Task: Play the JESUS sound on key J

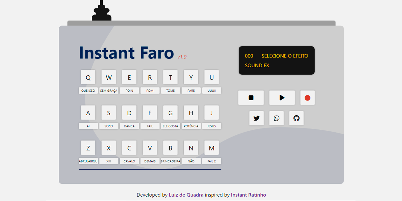Action: [211, 112]
